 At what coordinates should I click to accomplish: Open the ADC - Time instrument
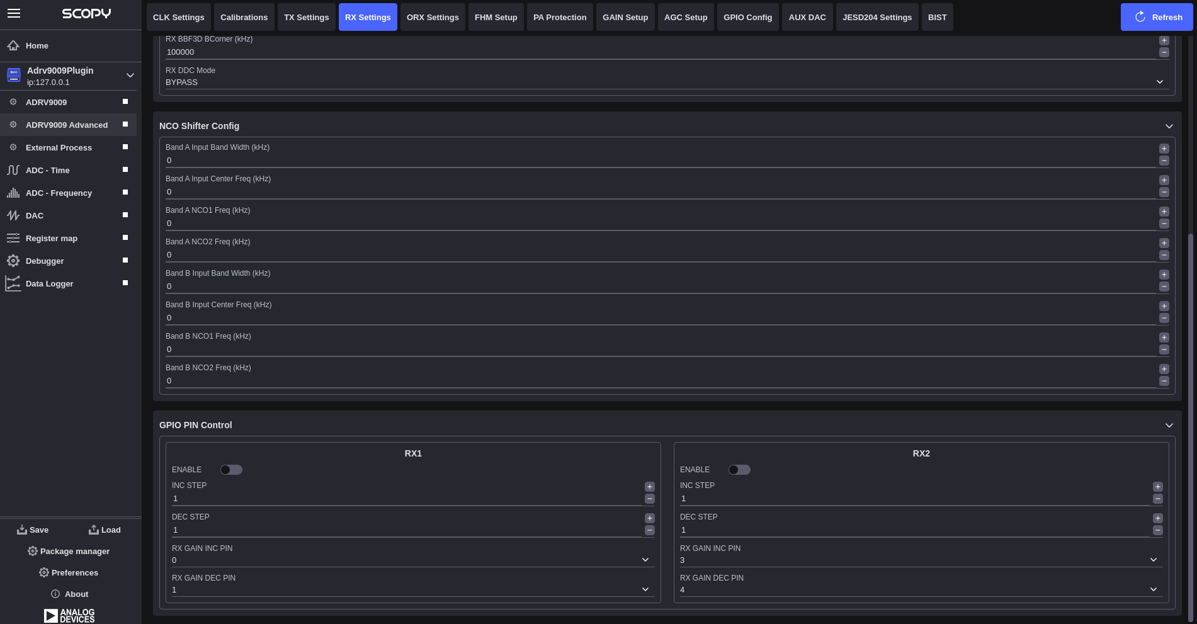pyautogui.click(x=47, y=170)
